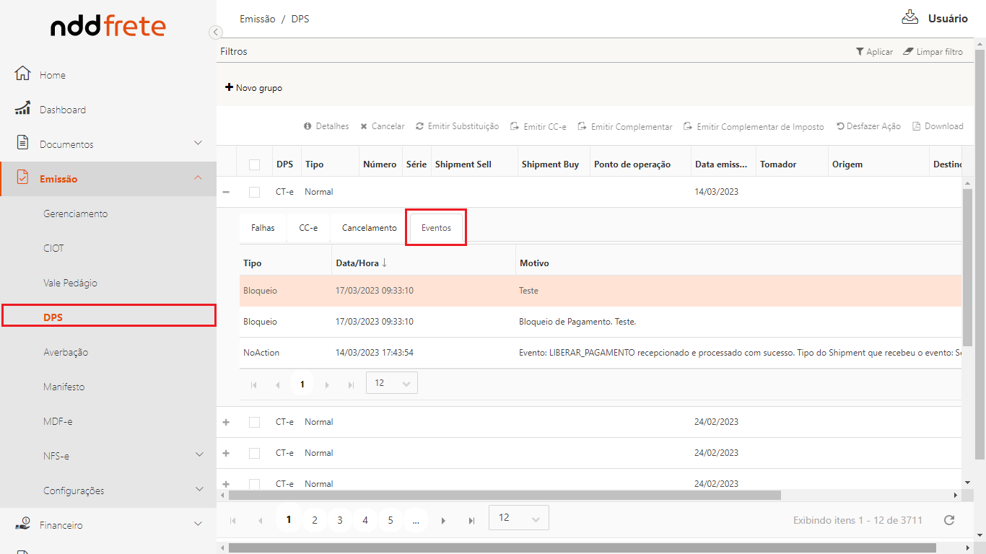986x554 pixels.
Task: Open the Falhas tab
Action: tap(263, 228)
